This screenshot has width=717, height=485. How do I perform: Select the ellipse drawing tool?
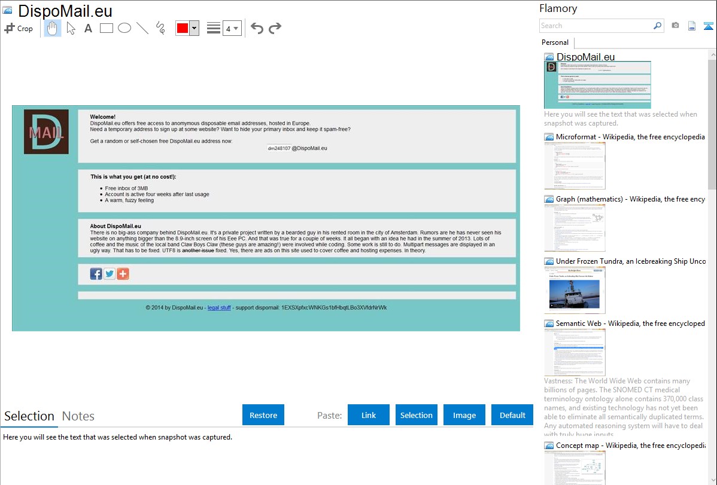(124, 28)
